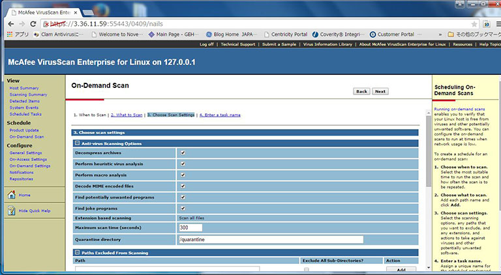Disable Perform heuristic virus analysis checkbox
The image size is (501, 275).
coord(183,164)
